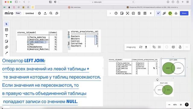The height and width of the screenshot is (109, 193).
Task: Open the voting tool icon
Action: [x=139, y=13]
